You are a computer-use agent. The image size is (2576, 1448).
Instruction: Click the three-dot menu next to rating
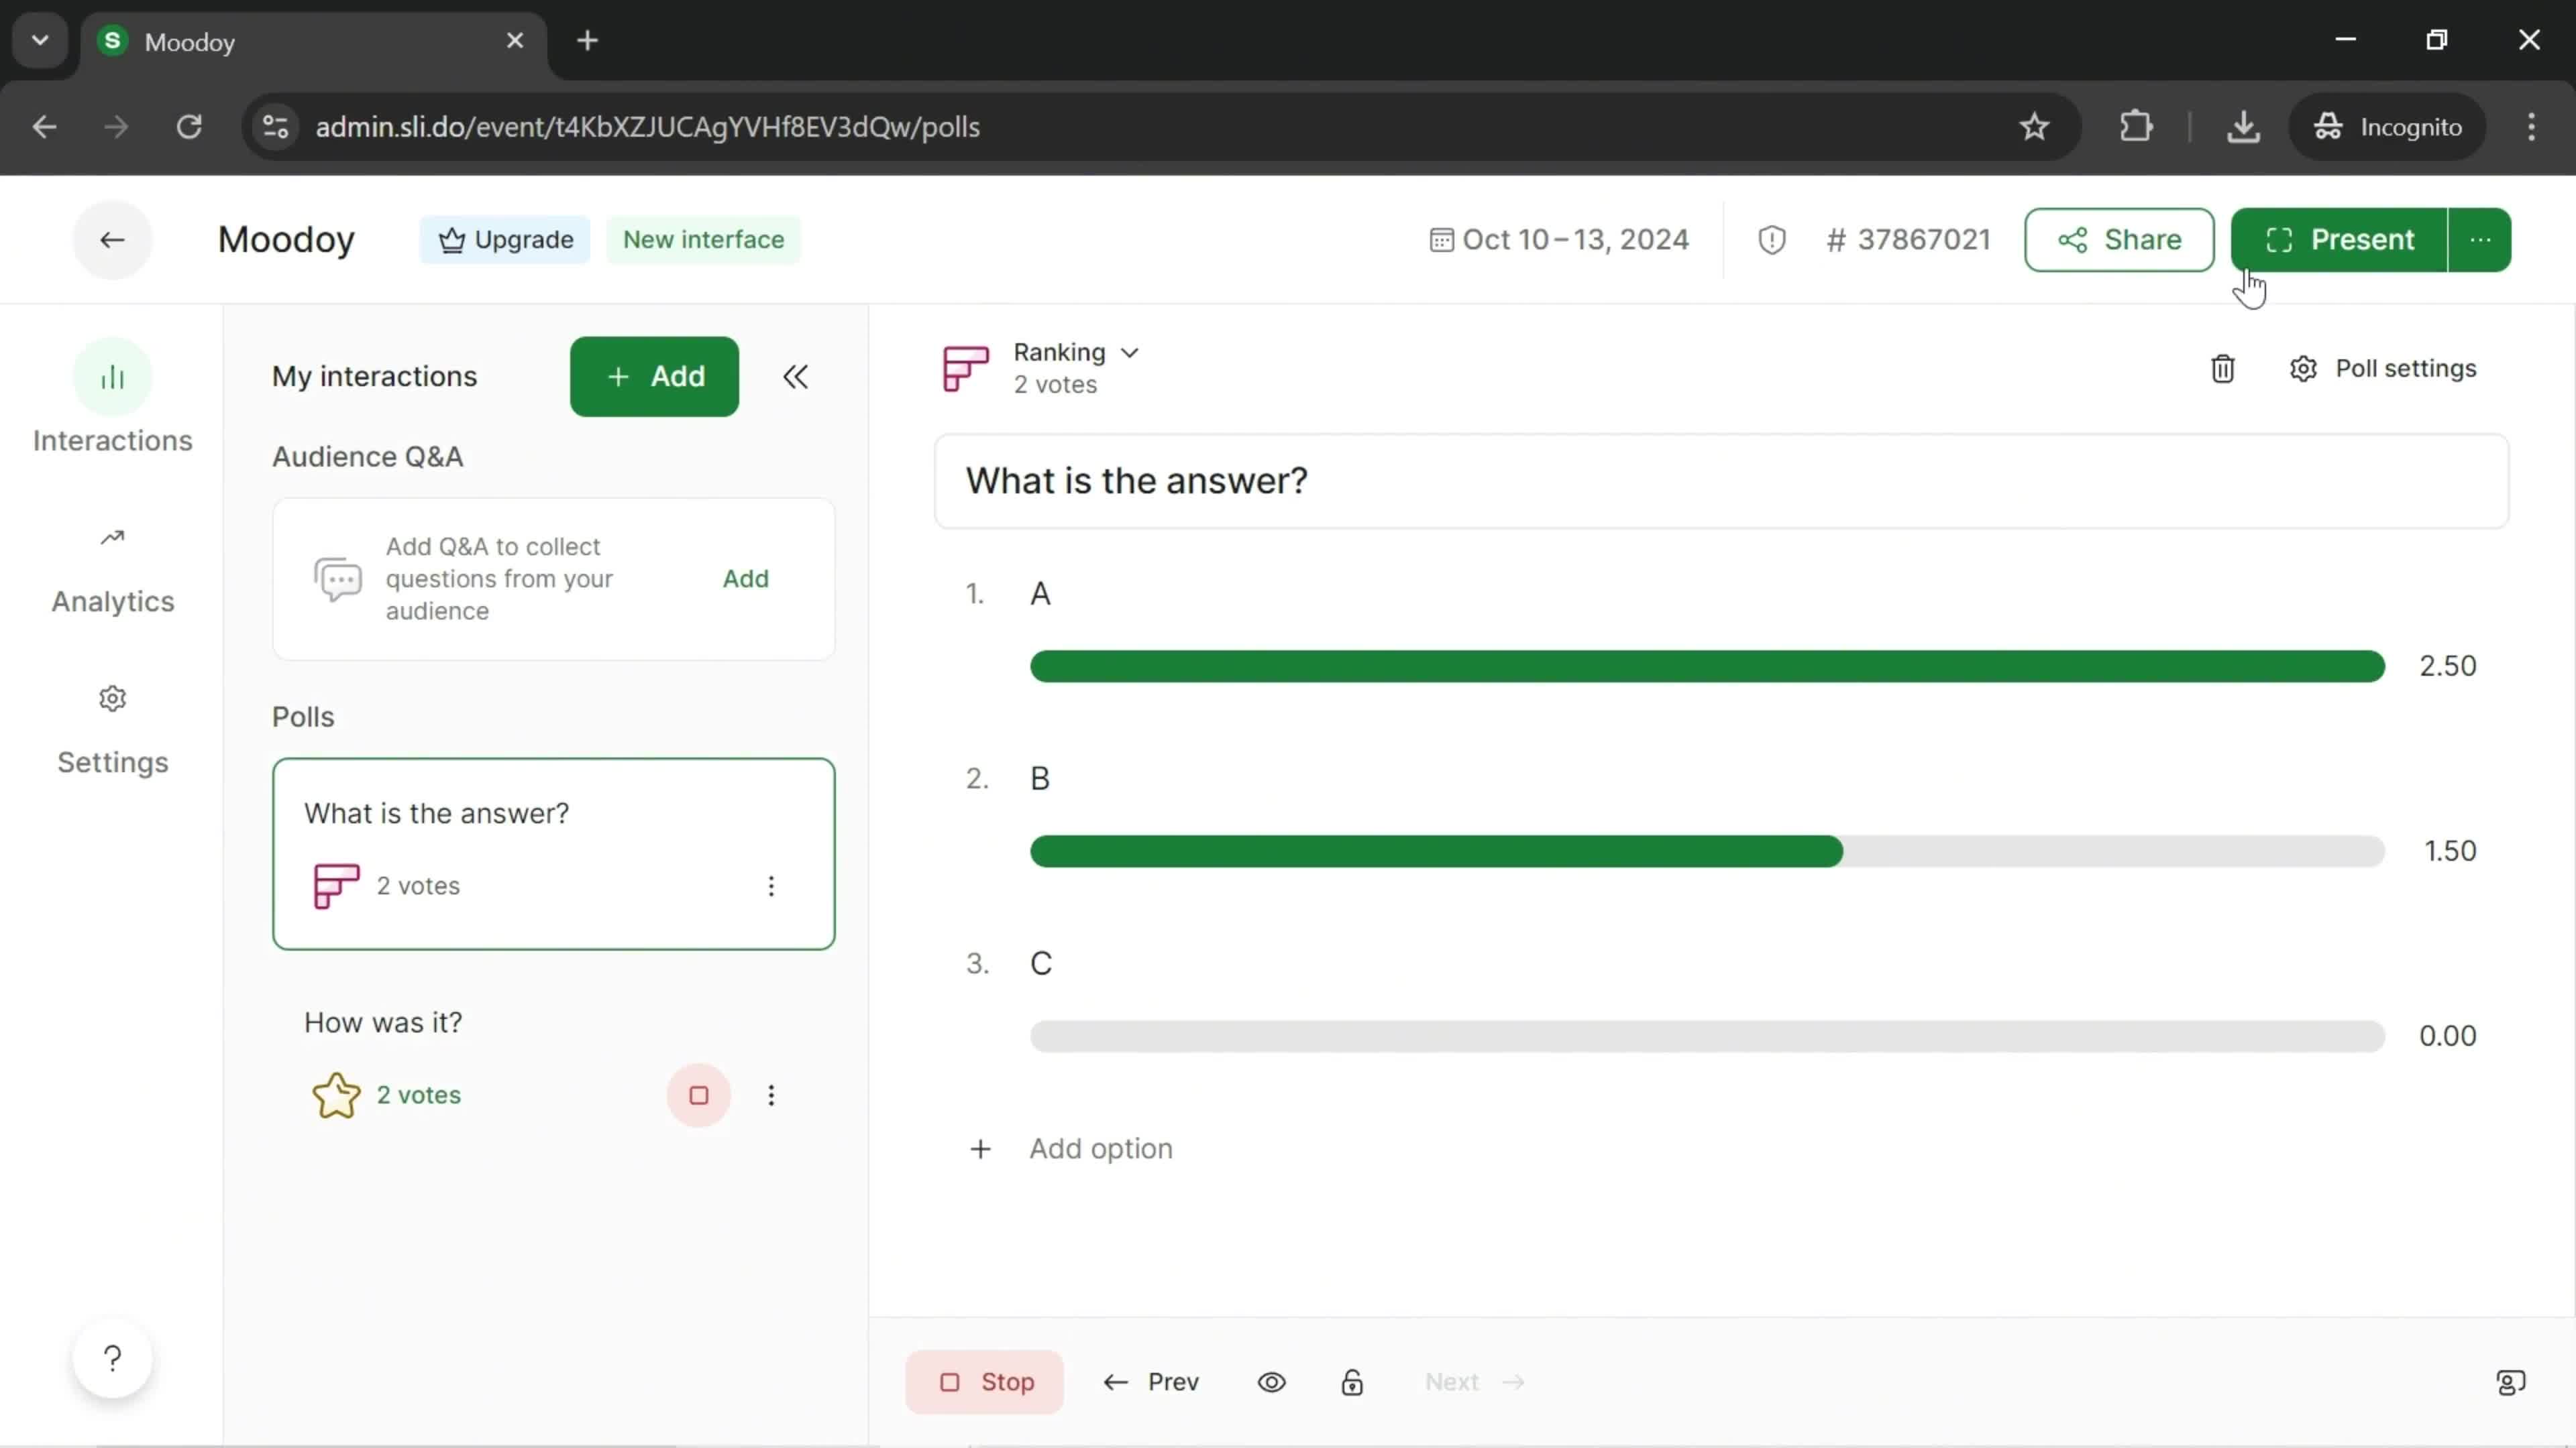point(771,1095)
